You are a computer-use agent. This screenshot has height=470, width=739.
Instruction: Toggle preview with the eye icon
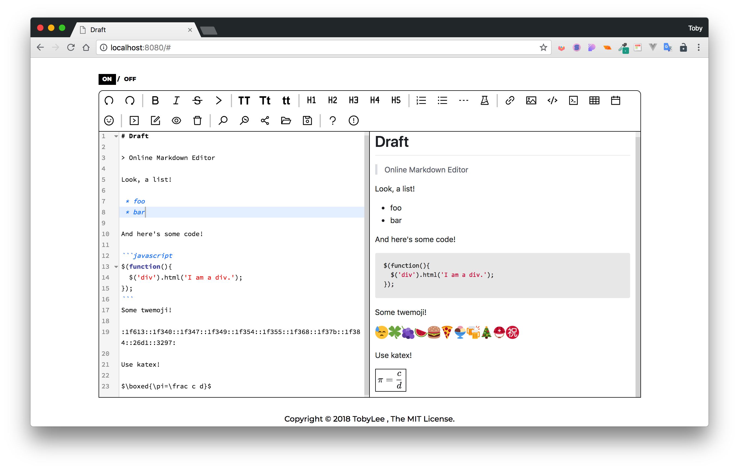point(176,120)
